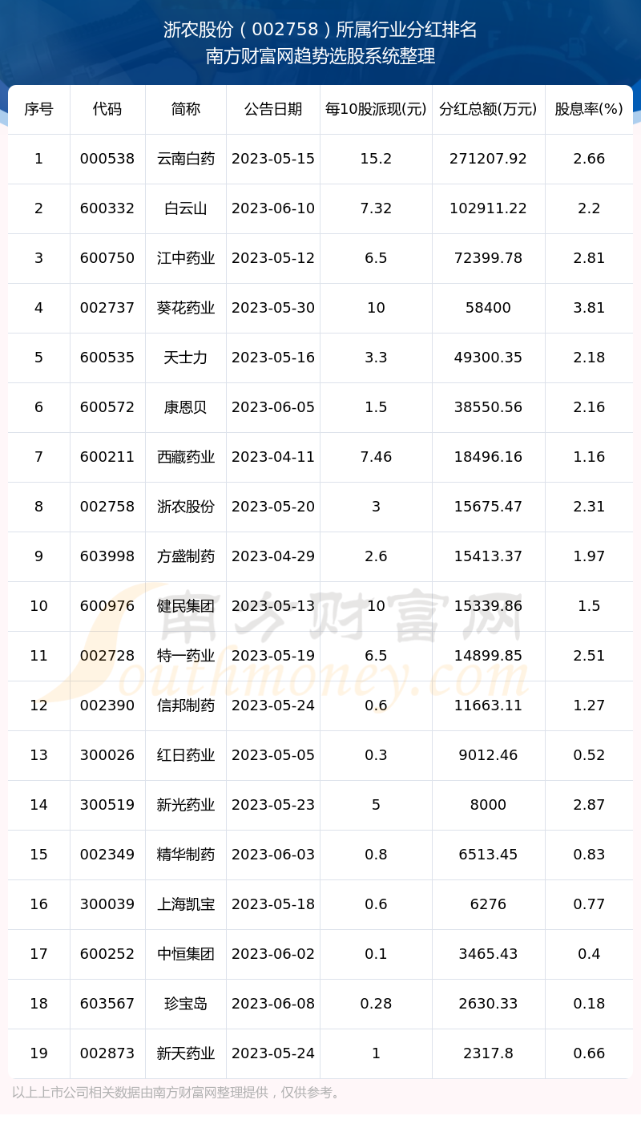The height and width of the screenshot is (1132, 641).
Task: Select stock code 300519
Action: (107, 805)
